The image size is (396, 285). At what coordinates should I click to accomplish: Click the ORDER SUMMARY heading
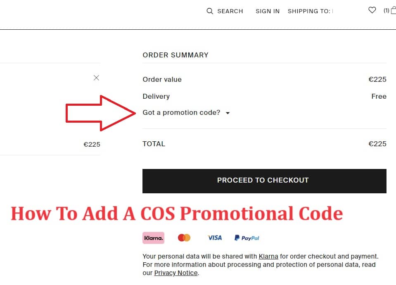(x=175, y=55)
